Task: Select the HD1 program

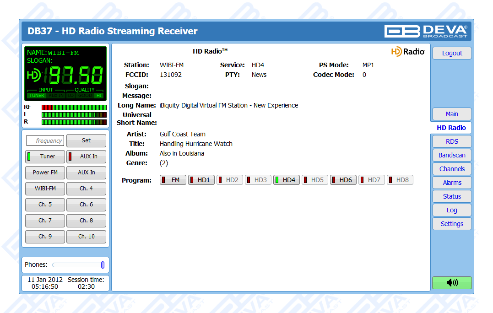Action: (x=201, y=180)
